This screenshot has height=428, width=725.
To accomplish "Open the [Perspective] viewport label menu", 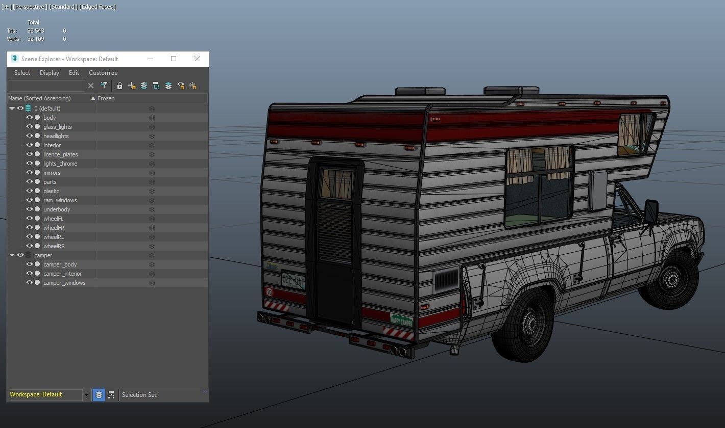I will click(30, 7).
